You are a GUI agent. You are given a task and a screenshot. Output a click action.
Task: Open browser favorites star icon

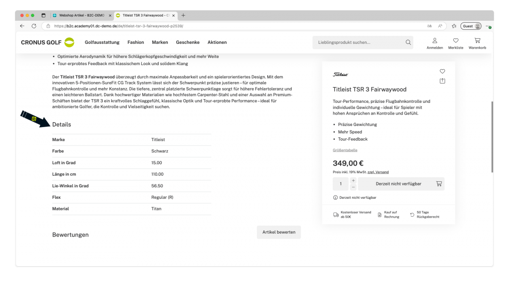tap(454, 26)
